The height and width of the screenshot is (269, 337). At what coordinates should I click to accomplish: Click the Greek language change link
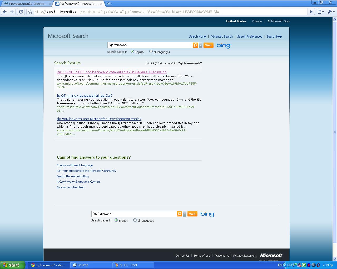(x=78, y=182)
